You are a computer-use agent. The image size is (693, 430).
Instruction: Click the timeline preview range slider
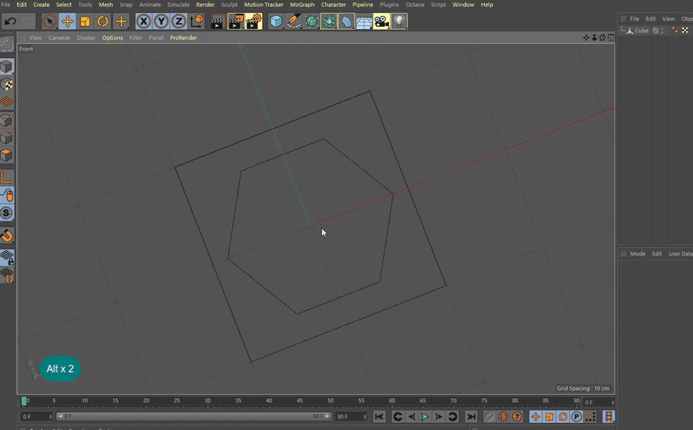point(193,416)
